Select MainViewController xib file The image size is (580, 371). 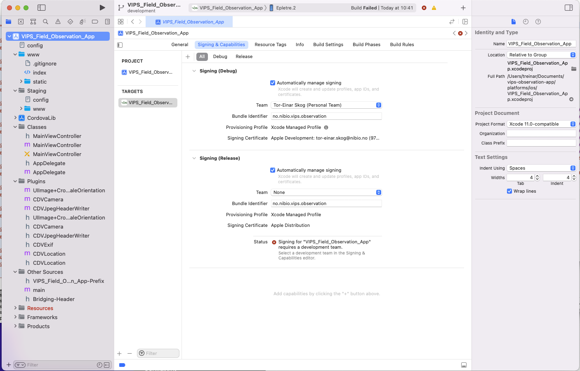(x=57, y=154)
